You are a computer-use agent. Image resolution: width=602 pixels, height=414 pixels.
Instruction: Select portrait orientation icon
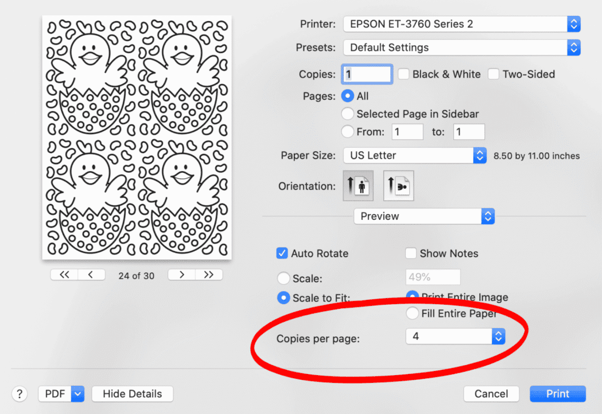[x=358, y=186]
